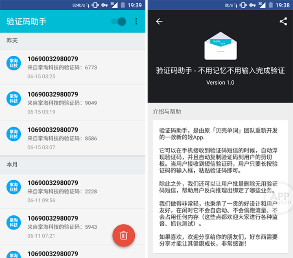The width and height of the screenshot is (293, 258).
Task: Toggle the verification code helper switch
Action: pos(118,22)
